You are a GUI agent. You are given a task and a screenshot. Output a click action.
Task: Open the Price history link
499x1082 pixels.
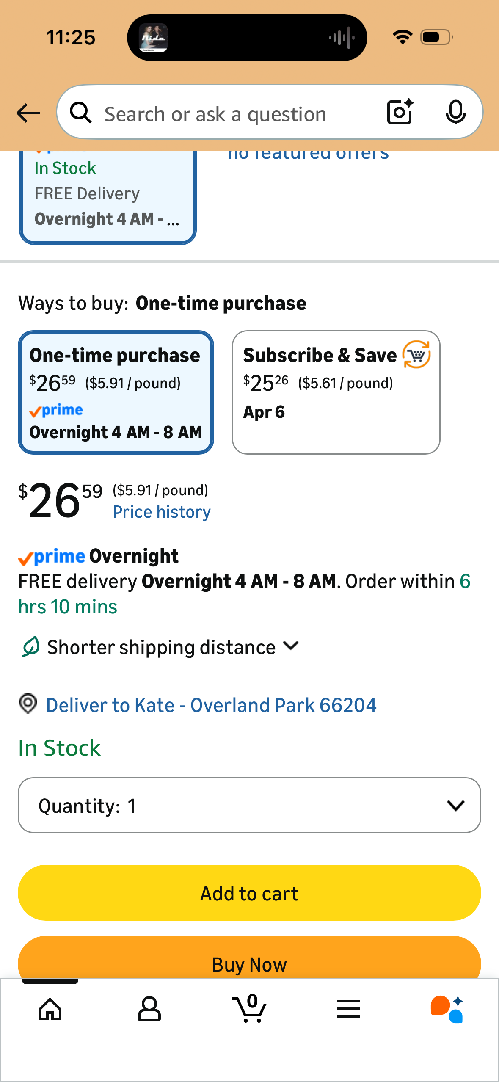coord(162,512)
